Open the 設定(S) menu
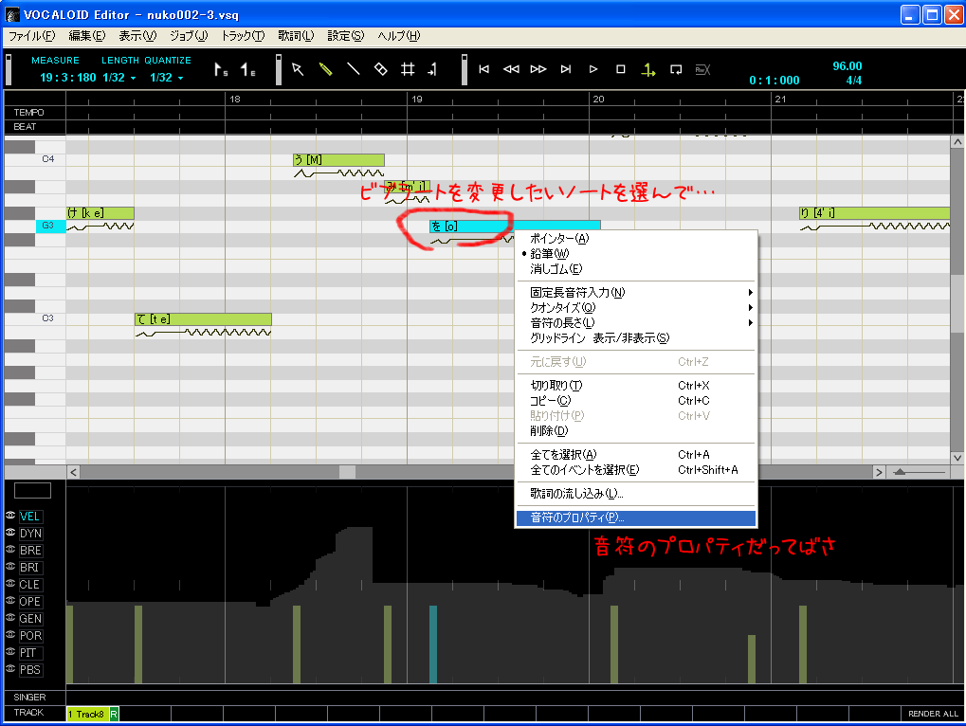 click(x=346, y=36)
